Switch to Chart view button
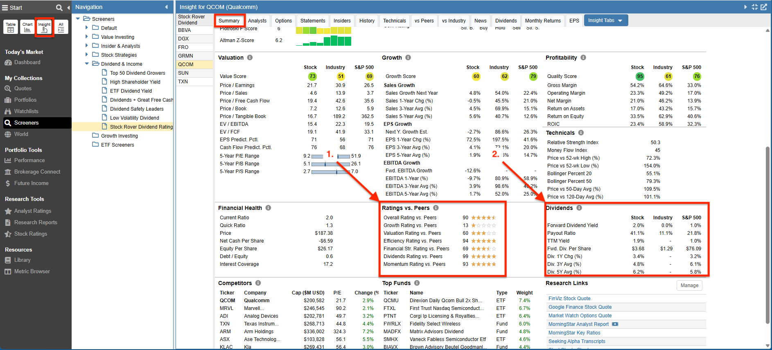This screenshot has width=772, height=350. point(27,27)
